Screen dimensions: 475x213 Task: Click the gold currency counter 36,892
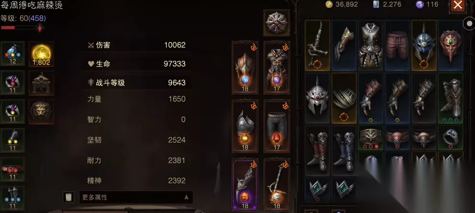tap(342, 4)
